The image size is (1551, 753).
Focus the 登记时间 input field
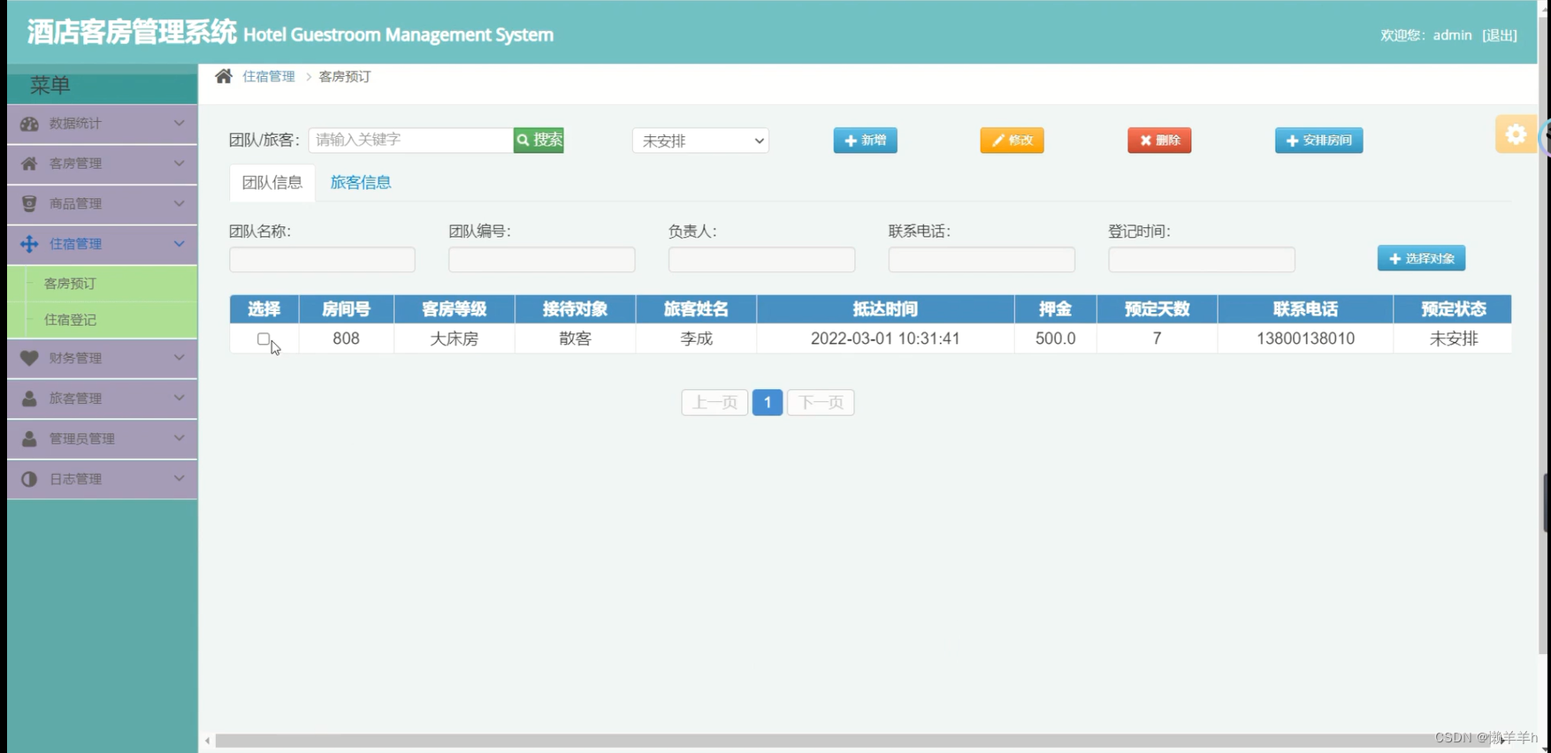(1201, 260)
